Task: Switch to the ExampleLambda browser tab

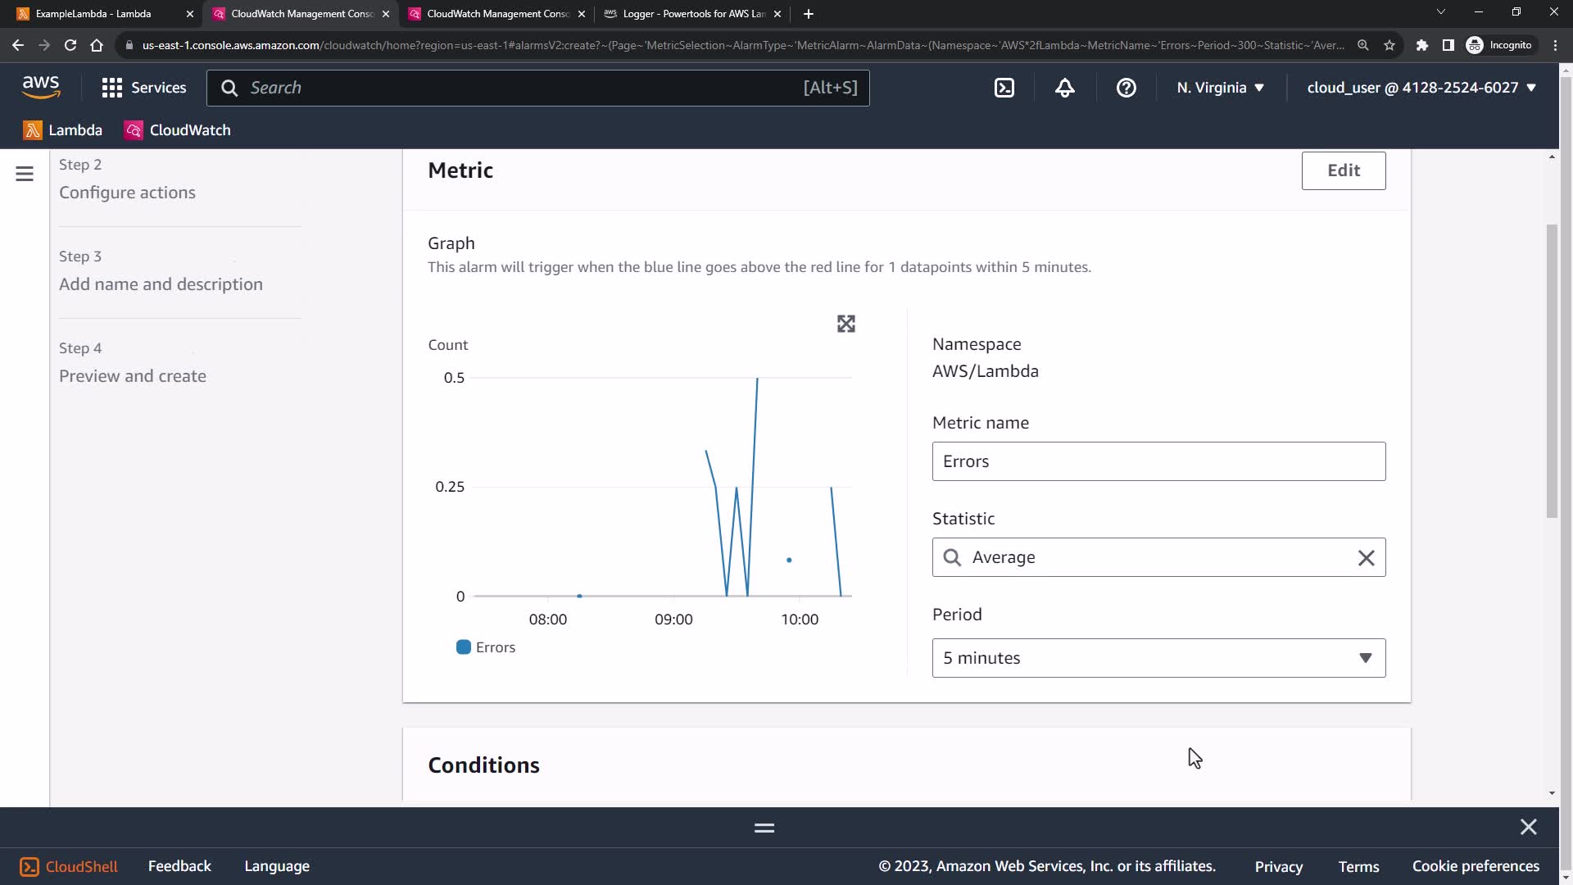Action: [94, 14]
